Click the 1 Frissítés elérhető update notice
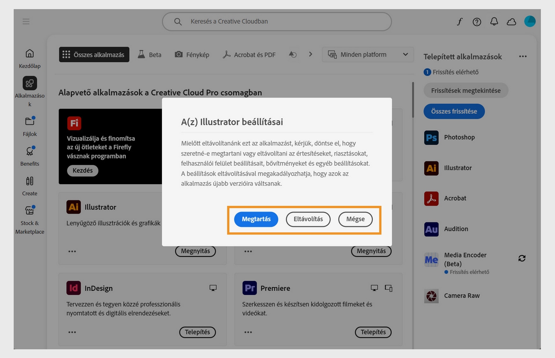Screen dimensions: 555x358 click(451, 72)
